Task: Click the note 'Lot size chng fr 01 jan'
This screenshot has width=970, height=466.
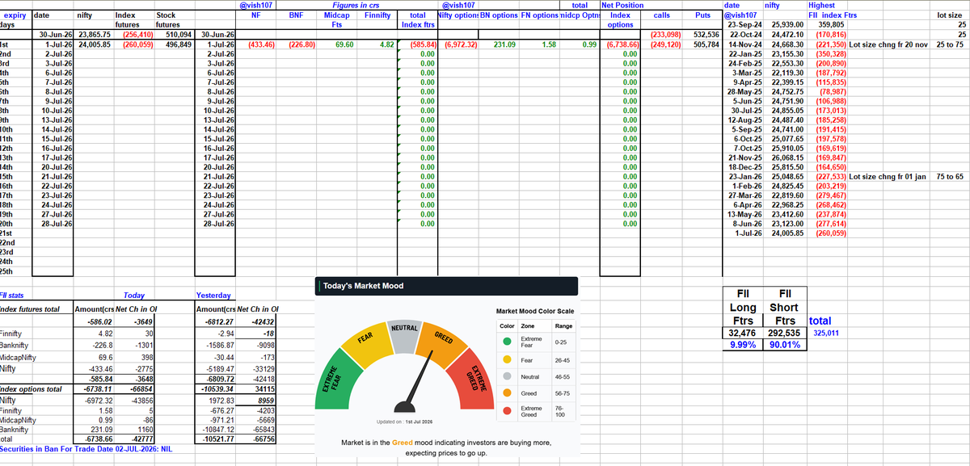Action: click(888, 176)
